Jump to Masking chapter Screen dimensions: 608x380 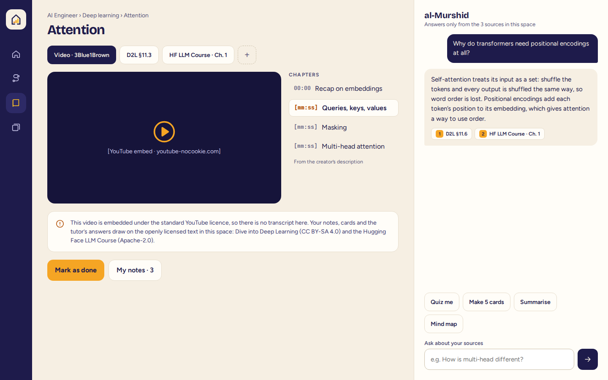click(343, 128)
